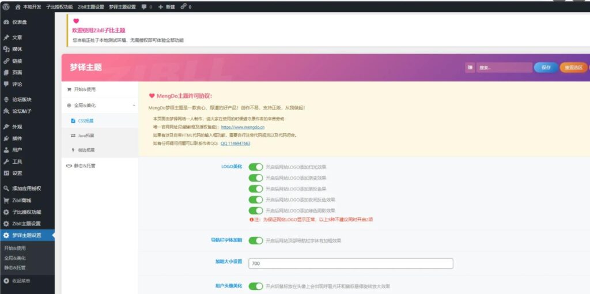Viewport: 590px width, 294px height.
Task: Toggle LOGO 夜间反色效果 switch
Action: [255, 199]
